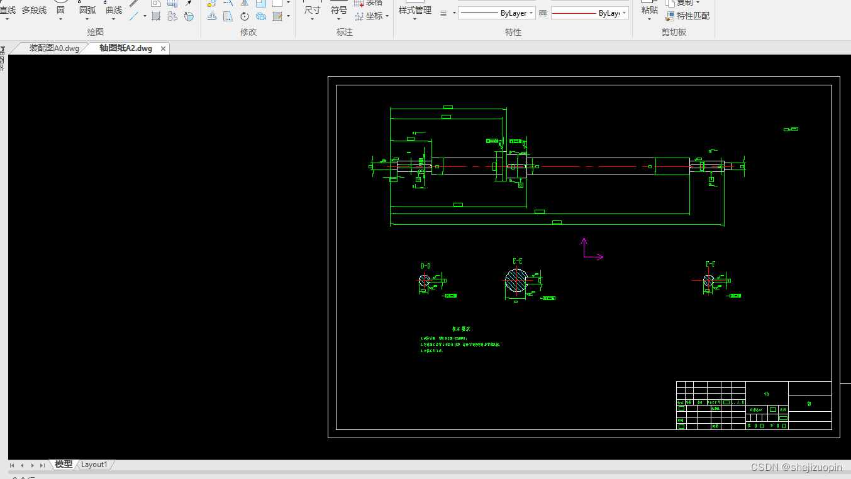Click the hatch fill tool icon

coord(156,16)
